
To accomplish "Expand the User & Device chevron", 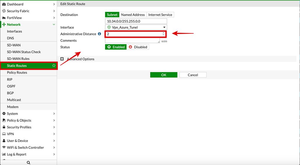I will click(54, 141).
